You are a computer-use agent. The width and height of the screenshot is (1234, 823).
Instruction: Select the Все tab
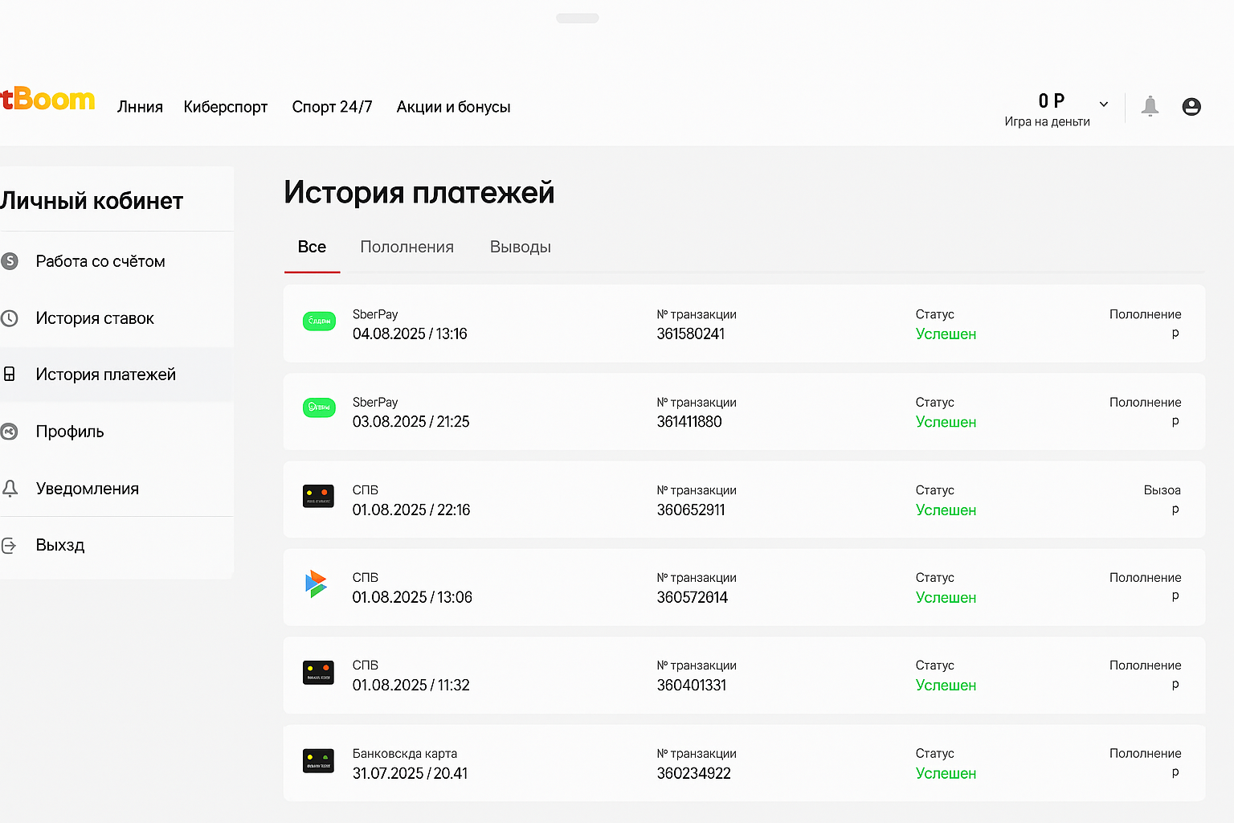[x=312, y=248]
